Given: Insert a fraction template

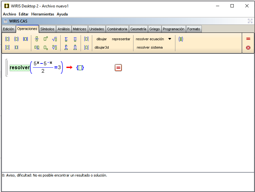Looking at the screenshot, I should point(37,39).
